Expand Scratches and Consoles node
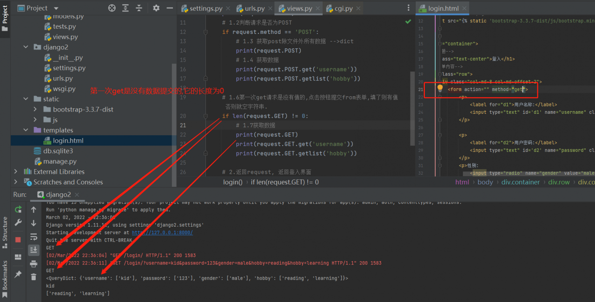The image size is (595, 302). point(16,182)
